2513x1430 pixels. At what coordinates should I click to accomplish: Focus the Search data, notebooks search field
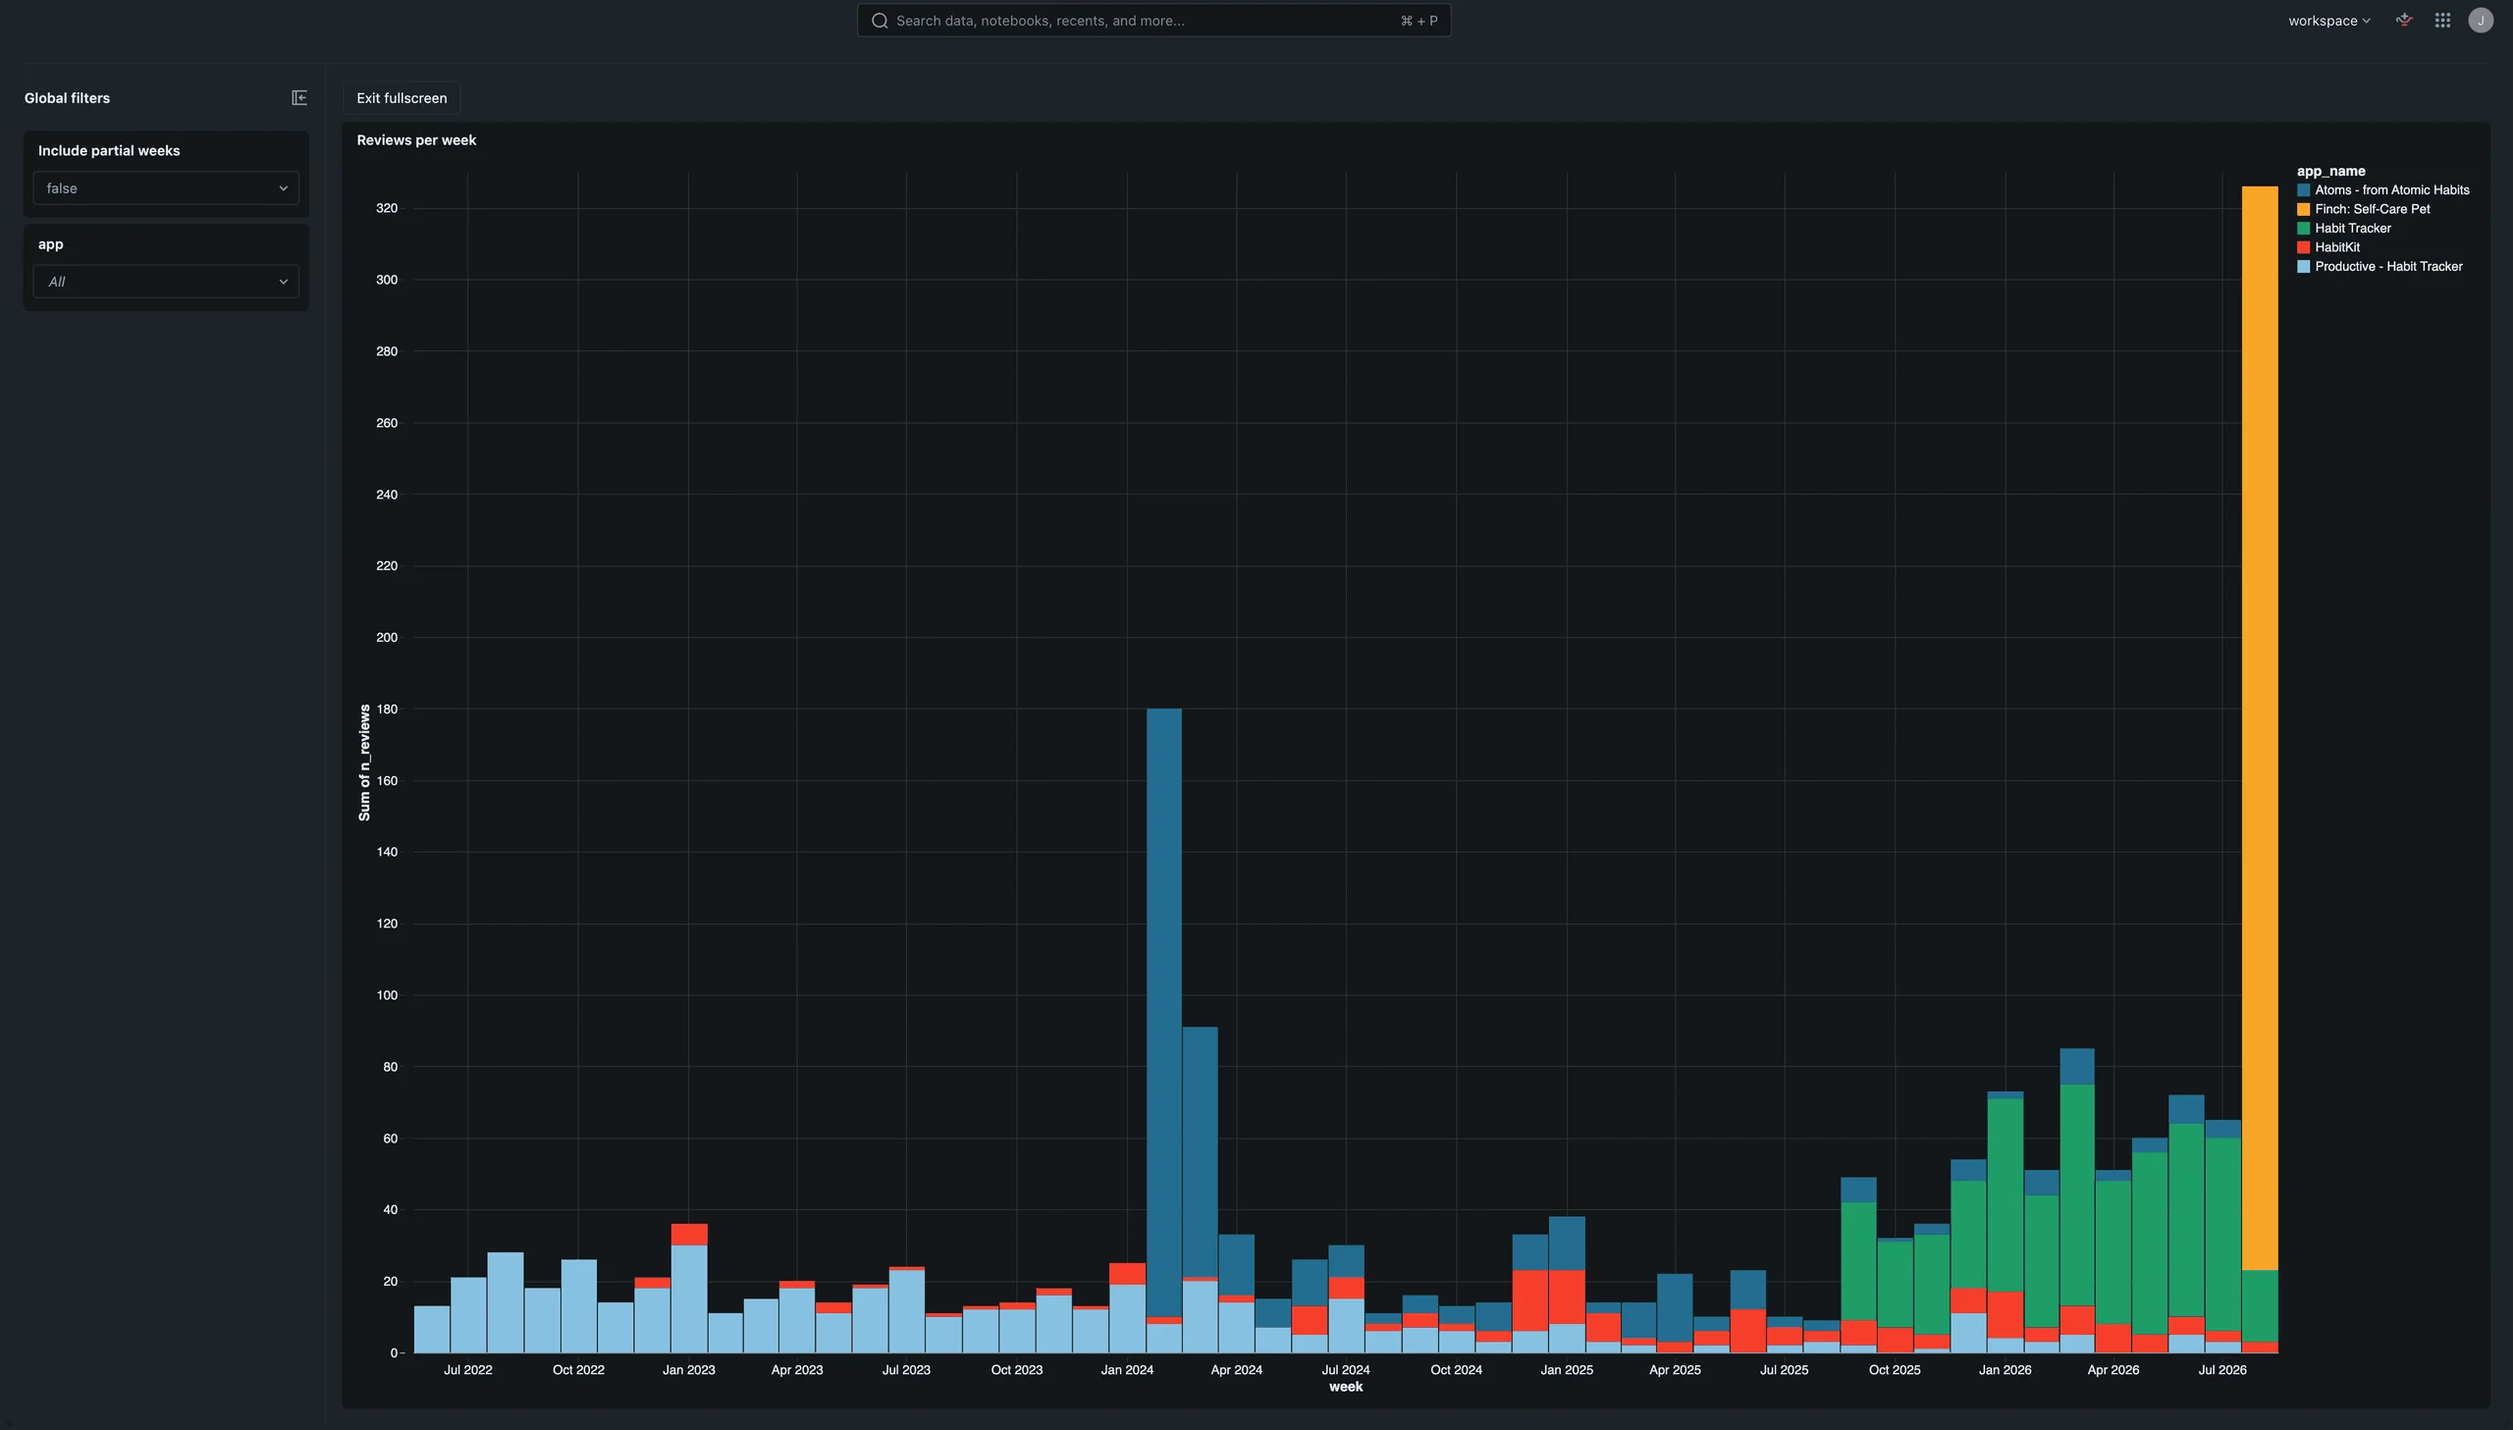pyautogui.click(x=1153, y=21)
